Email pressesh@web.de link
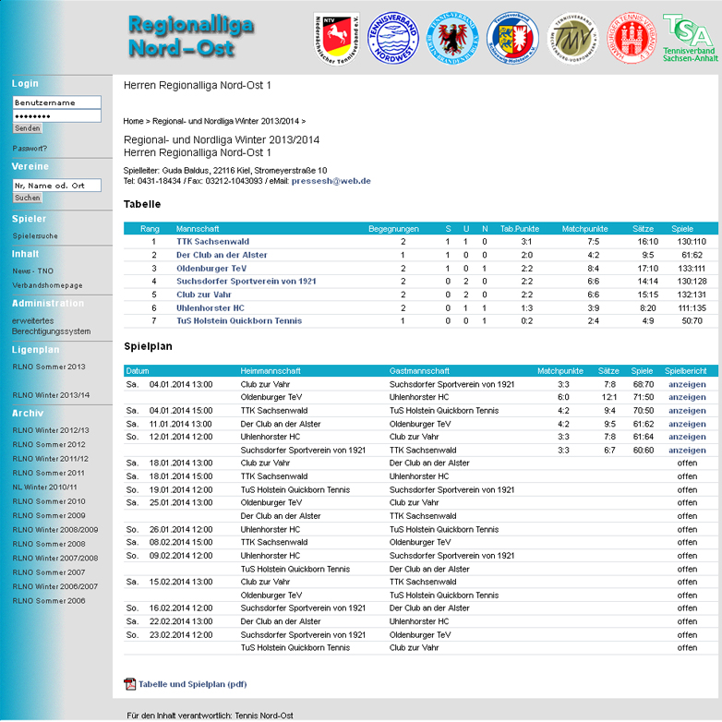The height and width of the screenshot is (722, 722). [x=331, y=181]
